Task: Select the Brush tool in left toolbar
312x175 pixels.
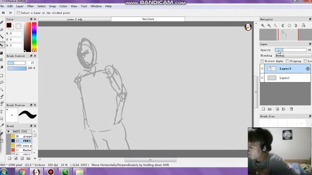Action: pyautogui.click(x=1, y=22)
